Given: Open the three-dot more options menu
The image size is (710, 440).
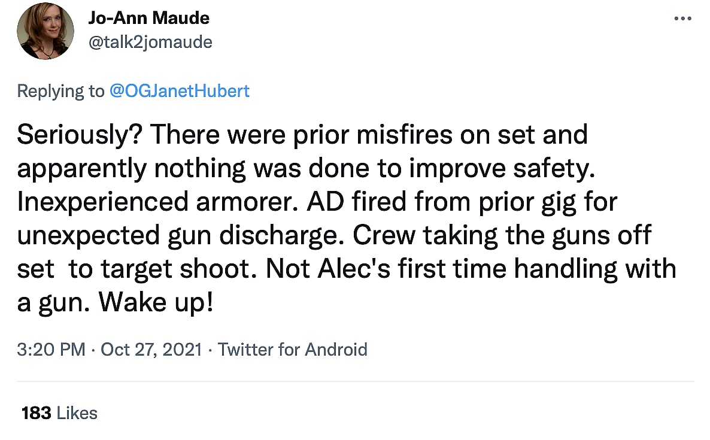Looking at the screenshot, I should pyautogui.click(x=682, y=19).
